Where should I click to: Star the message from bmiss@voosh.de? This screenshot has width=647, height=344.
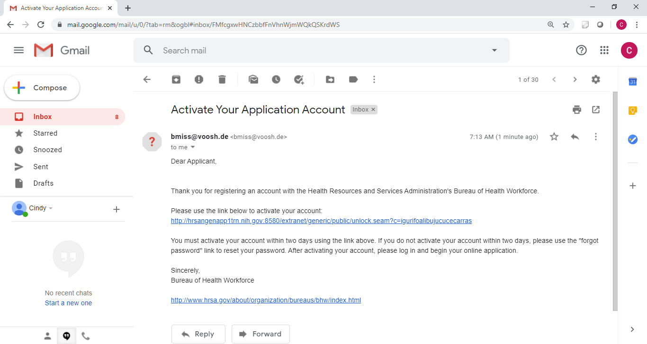tap(554, 137)
